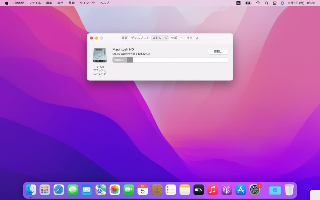Open Messages from the Dock

point(73,190)
